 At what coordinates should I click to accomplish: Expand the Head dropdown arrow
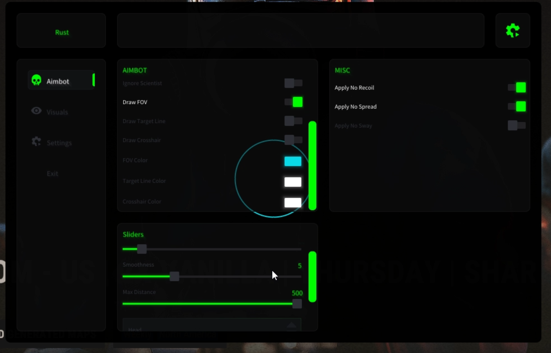pyautogui.click(x=291, y=325)
